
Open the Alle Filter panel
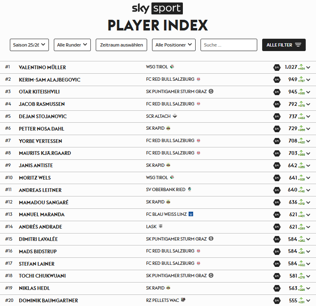(284, 45)
